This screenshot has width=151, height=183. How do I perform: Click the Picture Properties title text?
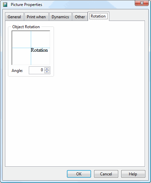click(x=26, y=5)
